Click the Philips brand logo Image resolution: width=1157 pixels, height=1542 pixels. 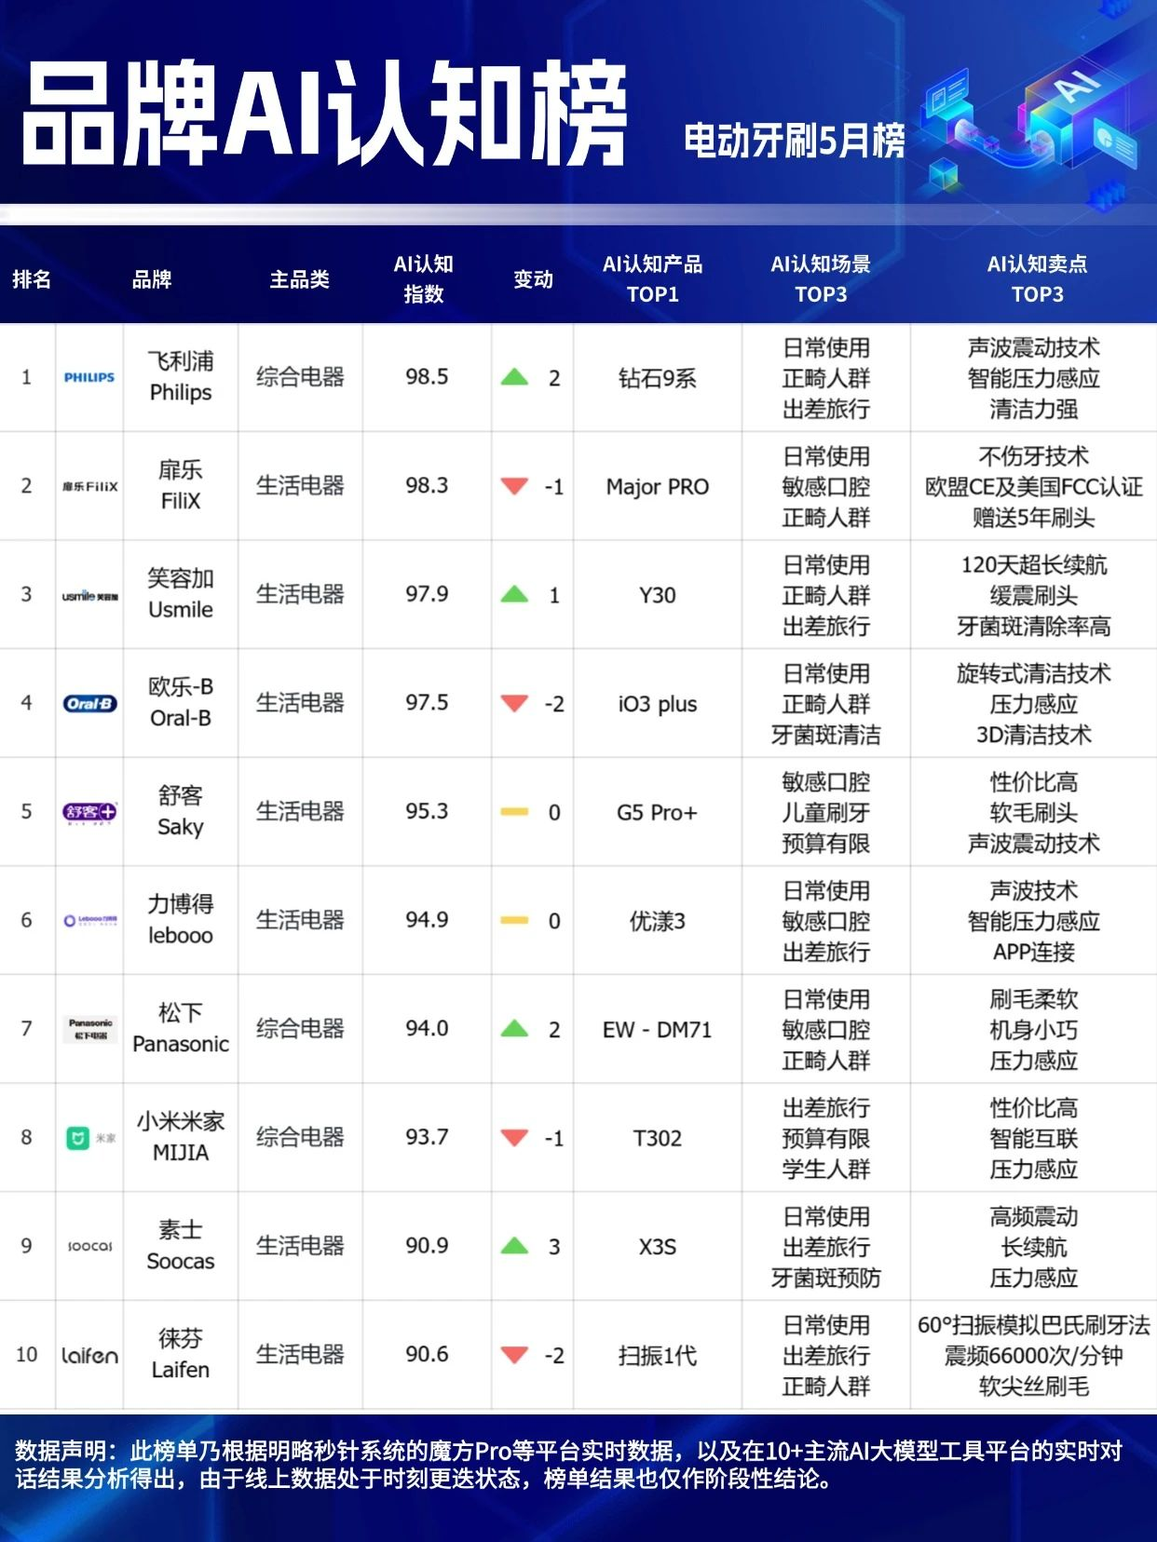tap(89, 377)
